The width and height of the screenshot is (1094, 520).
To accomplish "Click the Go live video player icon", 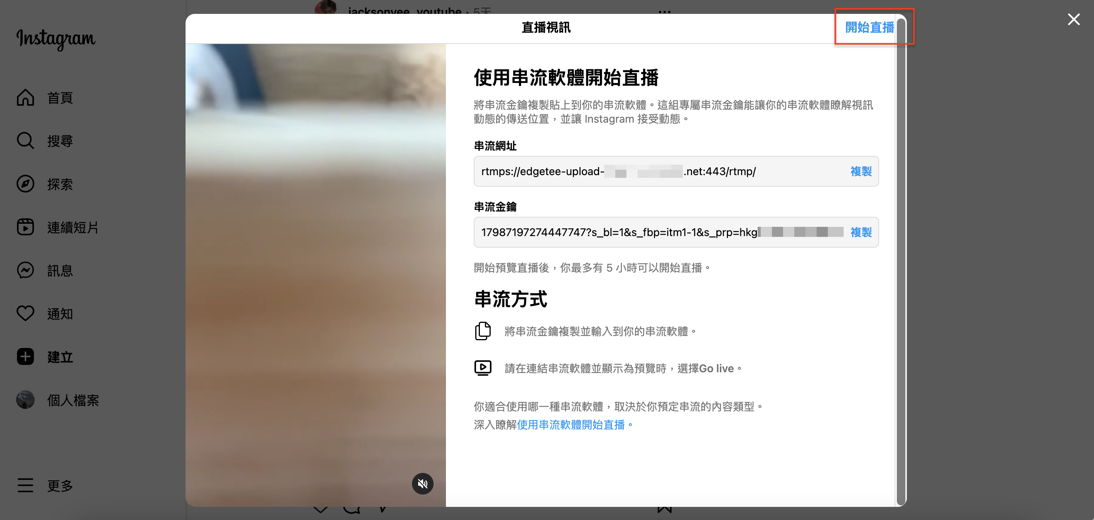I will (x=483, y=368).
